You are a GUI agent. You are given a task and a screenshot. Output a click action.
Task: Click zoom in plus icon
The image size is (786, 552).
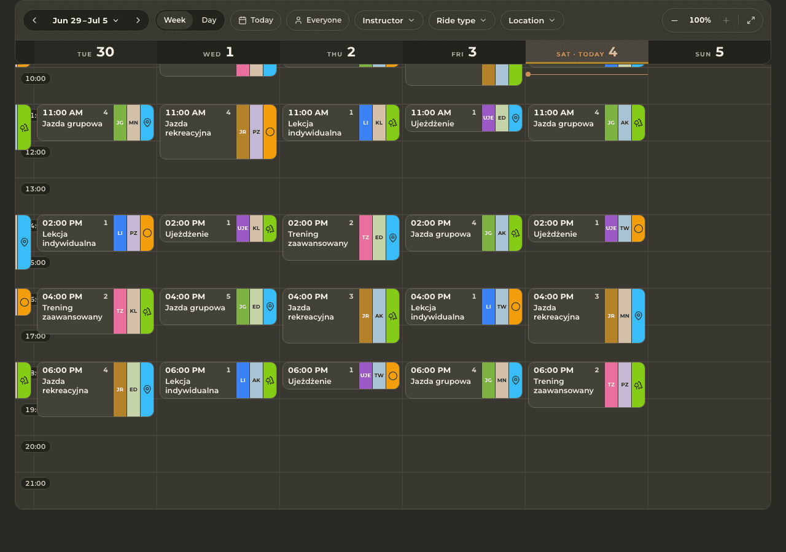coord(726,20)
